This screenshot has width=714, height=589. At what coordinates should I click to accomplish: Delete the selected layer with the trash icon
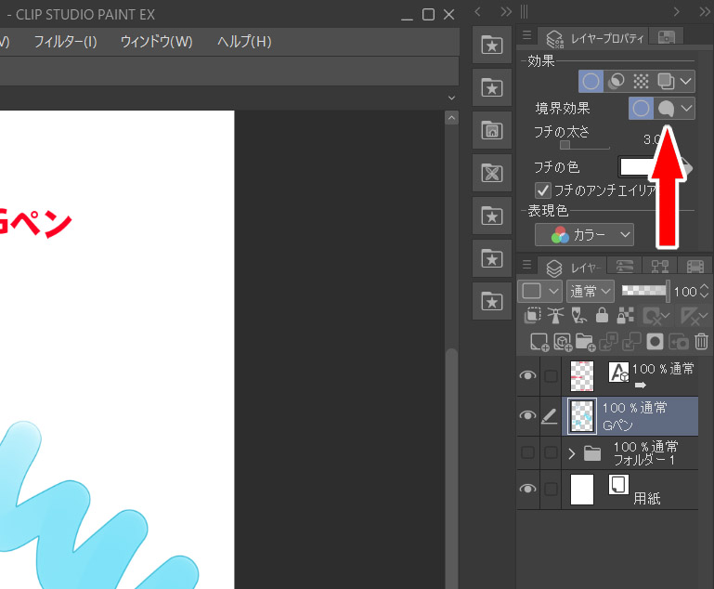click(x=702, y=342)
